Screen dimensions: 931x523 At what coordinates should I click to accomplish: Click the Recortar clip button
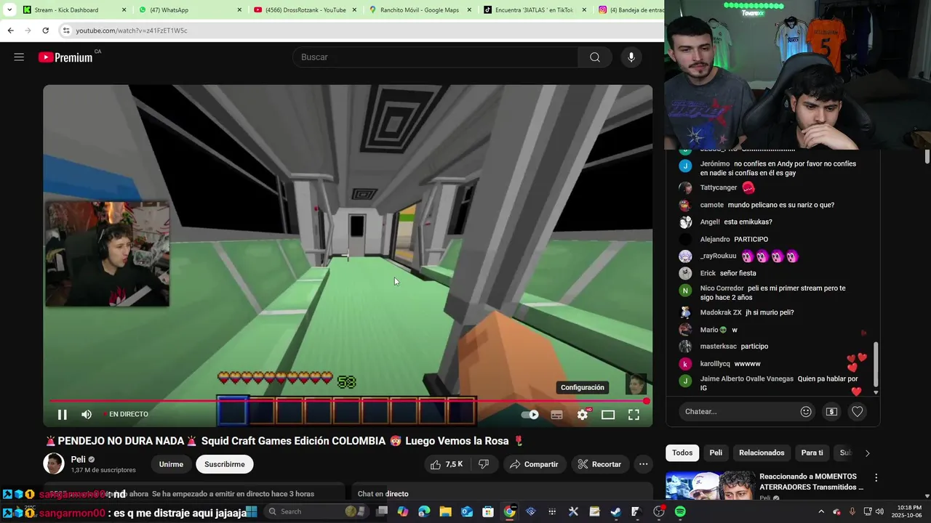tap(599, 464)
